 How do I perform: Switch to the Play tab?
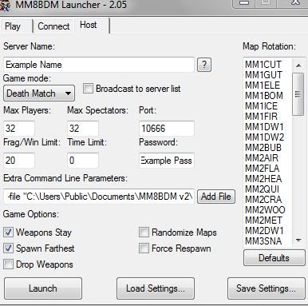(x=13, y=26)
